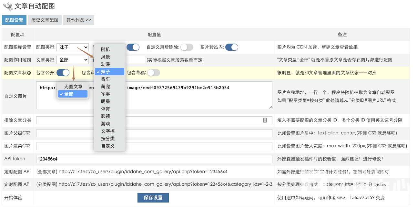The height and width of the screenshot is (208, 417).
Task: Select 风景 from the image type list
Action: pyautogui.click(x=106, y=57)
